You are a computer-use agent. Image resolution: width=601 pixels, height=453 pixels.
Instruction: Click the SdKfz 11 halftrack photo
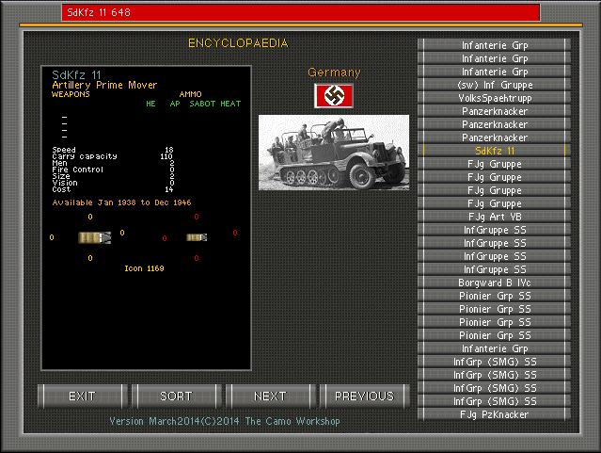click(x=333, y=152)
